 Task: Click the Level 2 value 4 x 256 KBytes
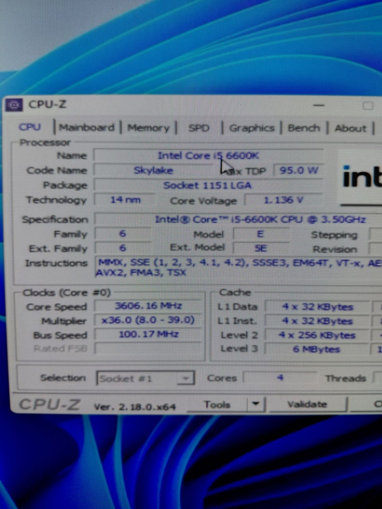317,335
